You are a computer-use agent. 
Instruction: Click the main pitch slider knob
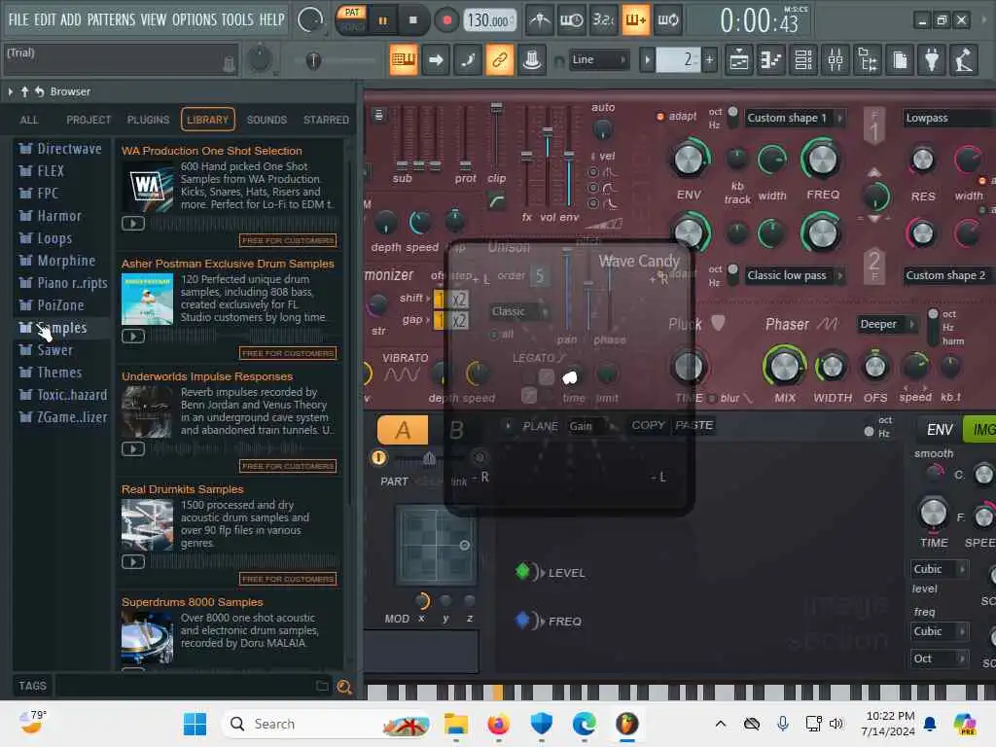[x=313, y=60]
